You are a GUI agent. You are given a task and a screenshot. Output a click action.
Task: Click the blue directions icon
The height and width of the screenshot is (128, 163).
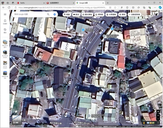pos(55,14)
